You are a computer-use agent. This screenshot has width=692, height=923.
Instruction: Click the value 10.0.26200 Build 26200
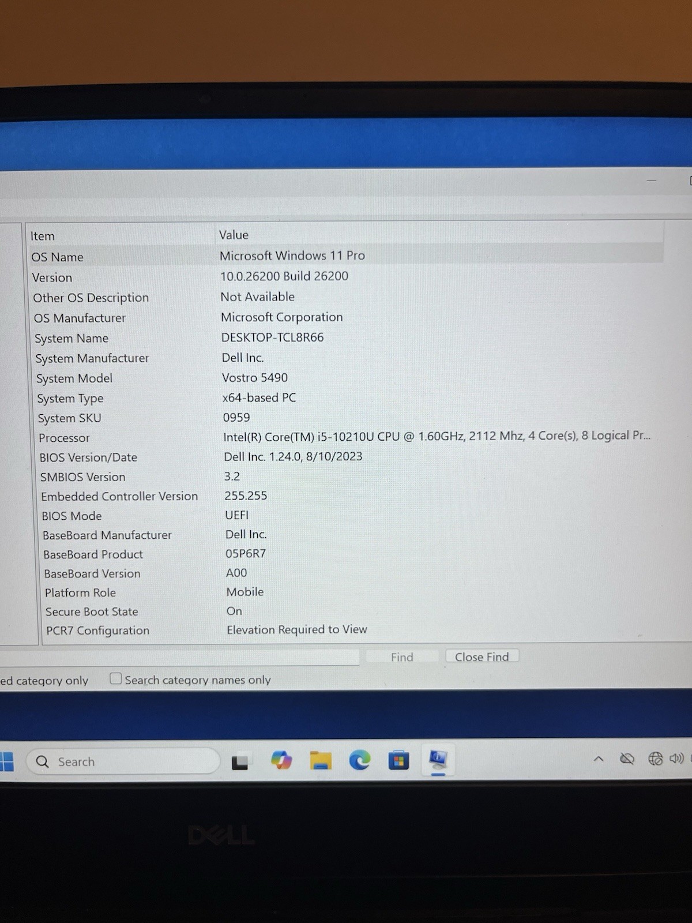point(284,276)
